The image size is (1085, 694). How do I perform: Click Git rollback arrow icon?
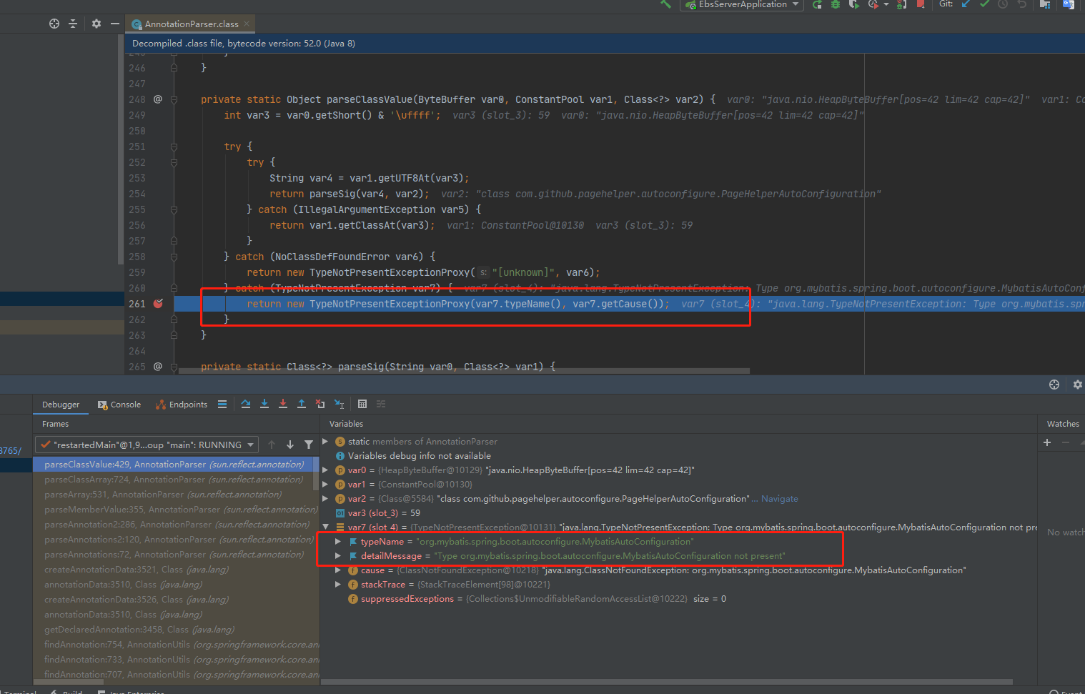click(x=1022, y=4)
